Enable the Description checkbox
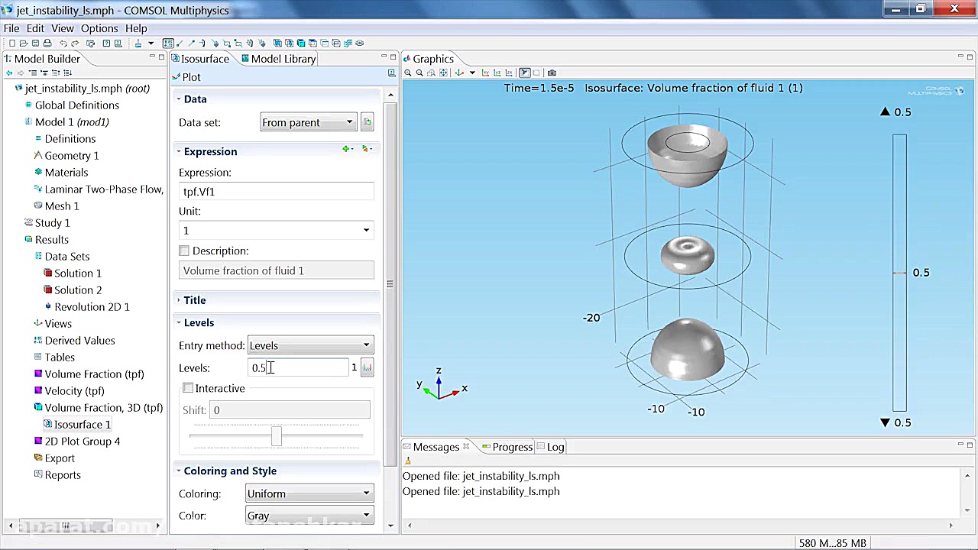 184,251
